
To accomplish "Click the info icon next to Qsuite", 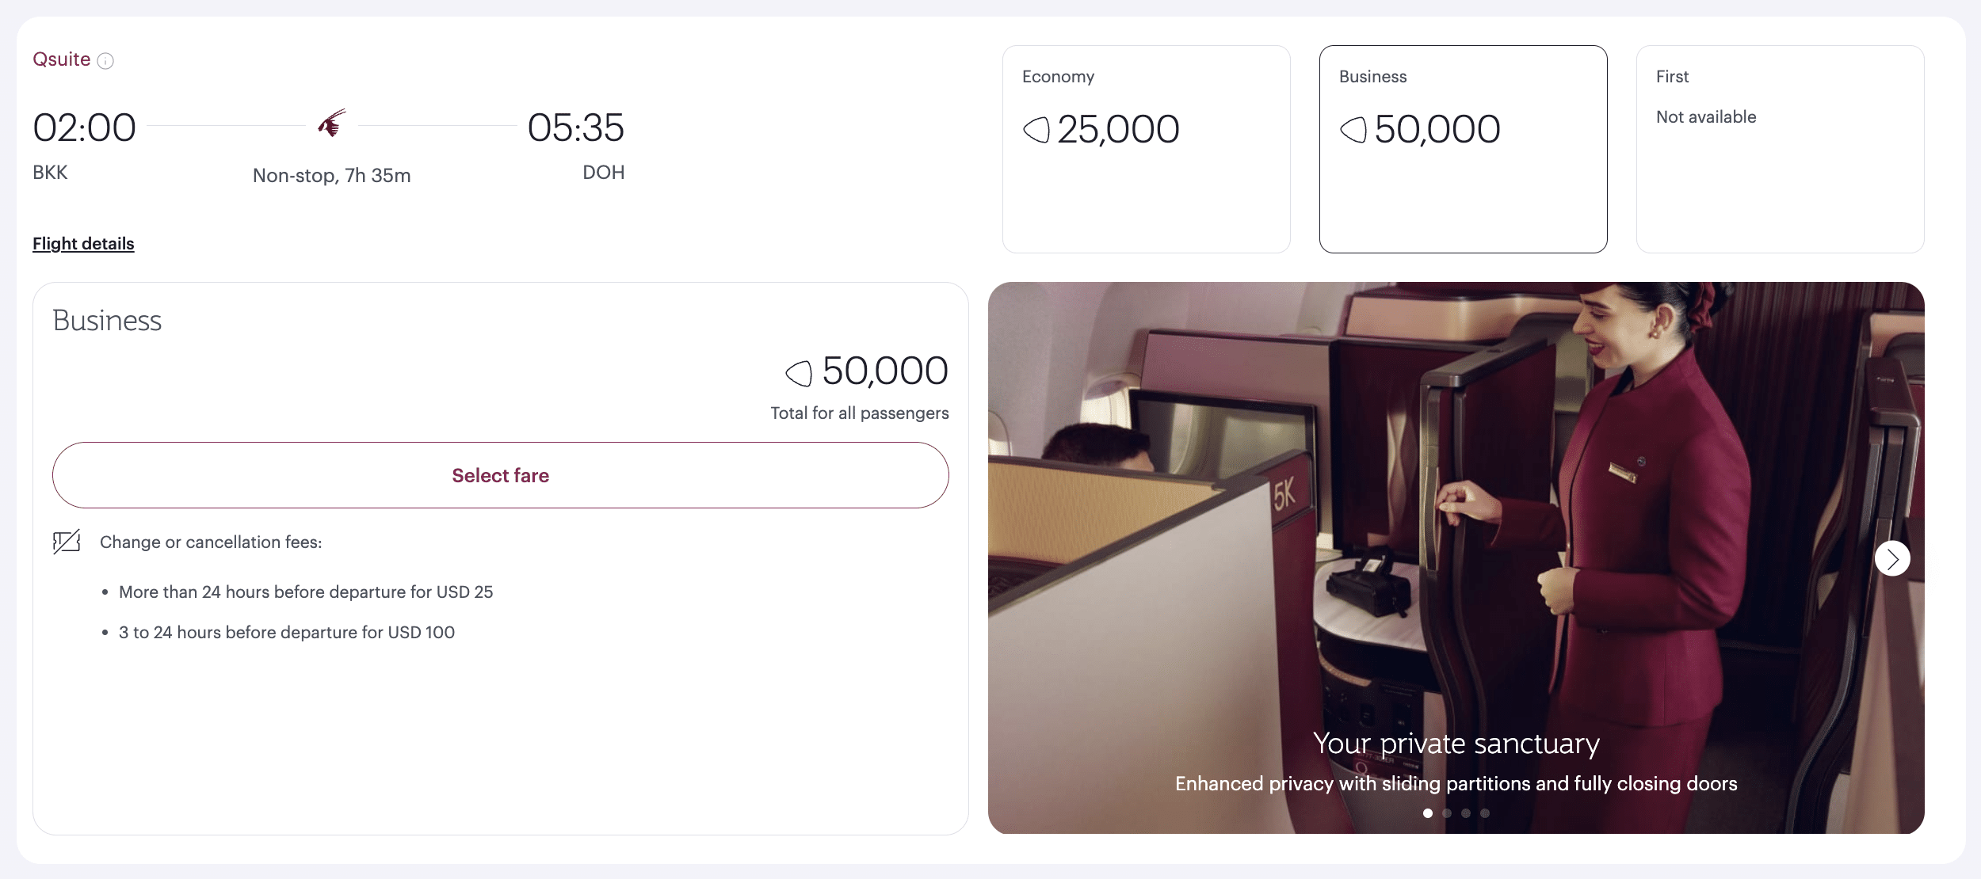I will (x=105, y=61).
